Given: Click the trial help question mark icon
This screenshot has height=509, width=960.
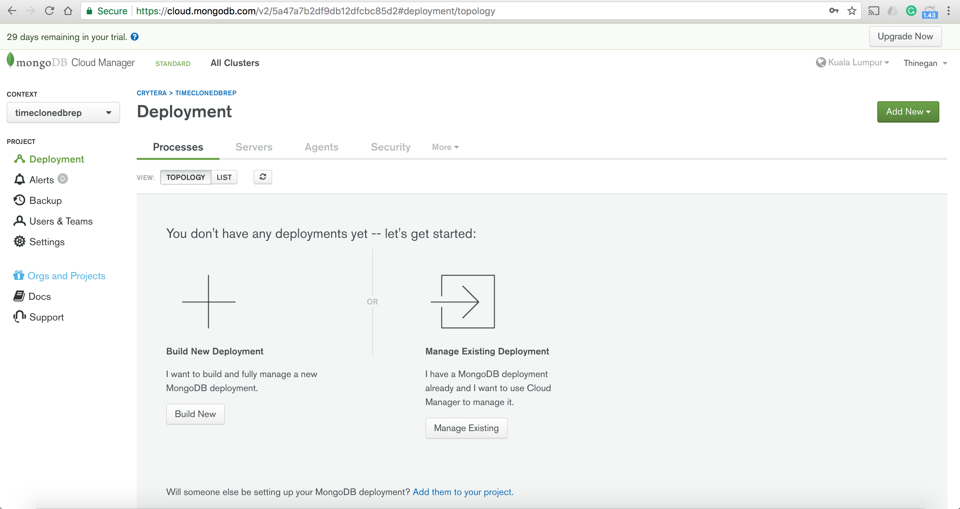Looking at the screenshot, I should coord(135,37).
